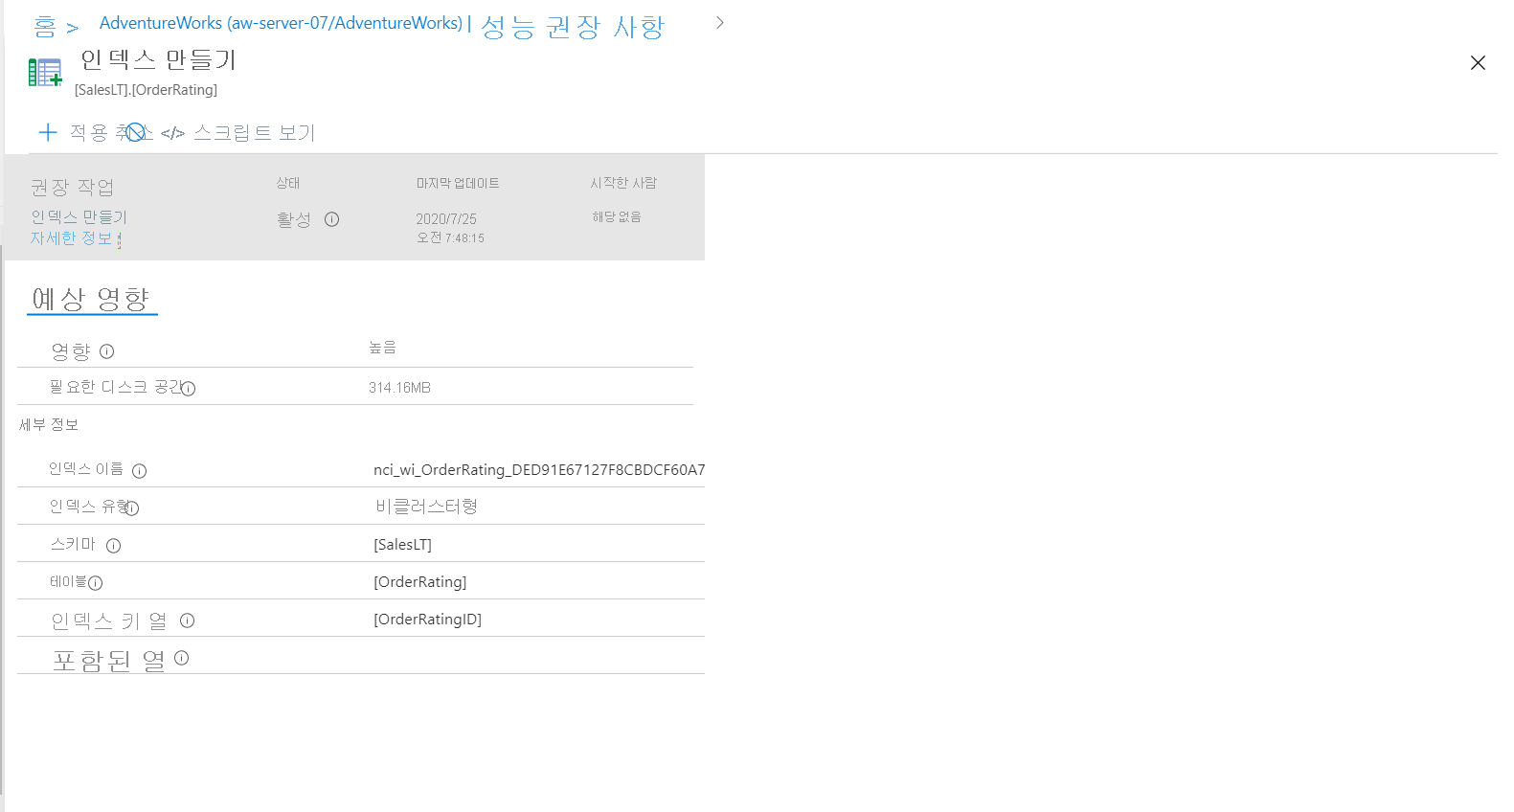Click the [OrderRating] table value

(x=419, y=581)
